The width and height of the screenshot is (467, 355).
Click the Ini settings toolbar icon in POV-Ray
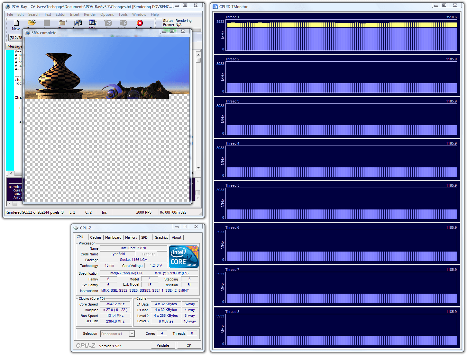[108, 23]
